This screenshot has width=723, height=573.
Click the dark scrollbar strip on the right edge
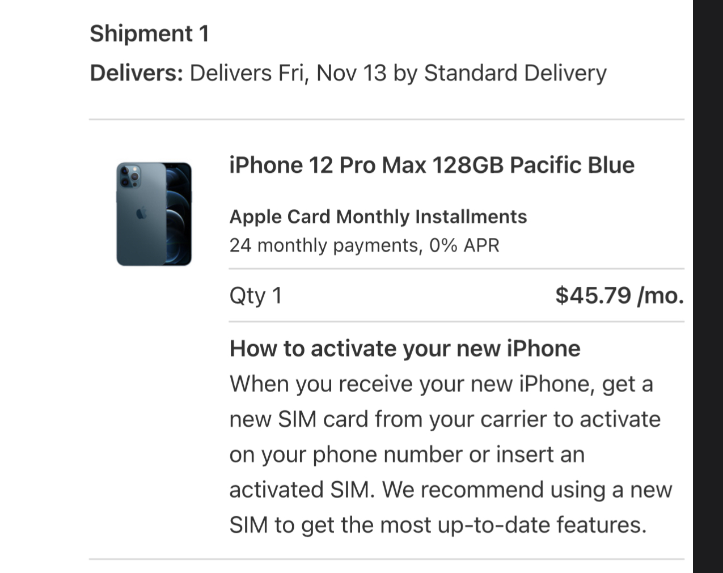coord(708,286)
